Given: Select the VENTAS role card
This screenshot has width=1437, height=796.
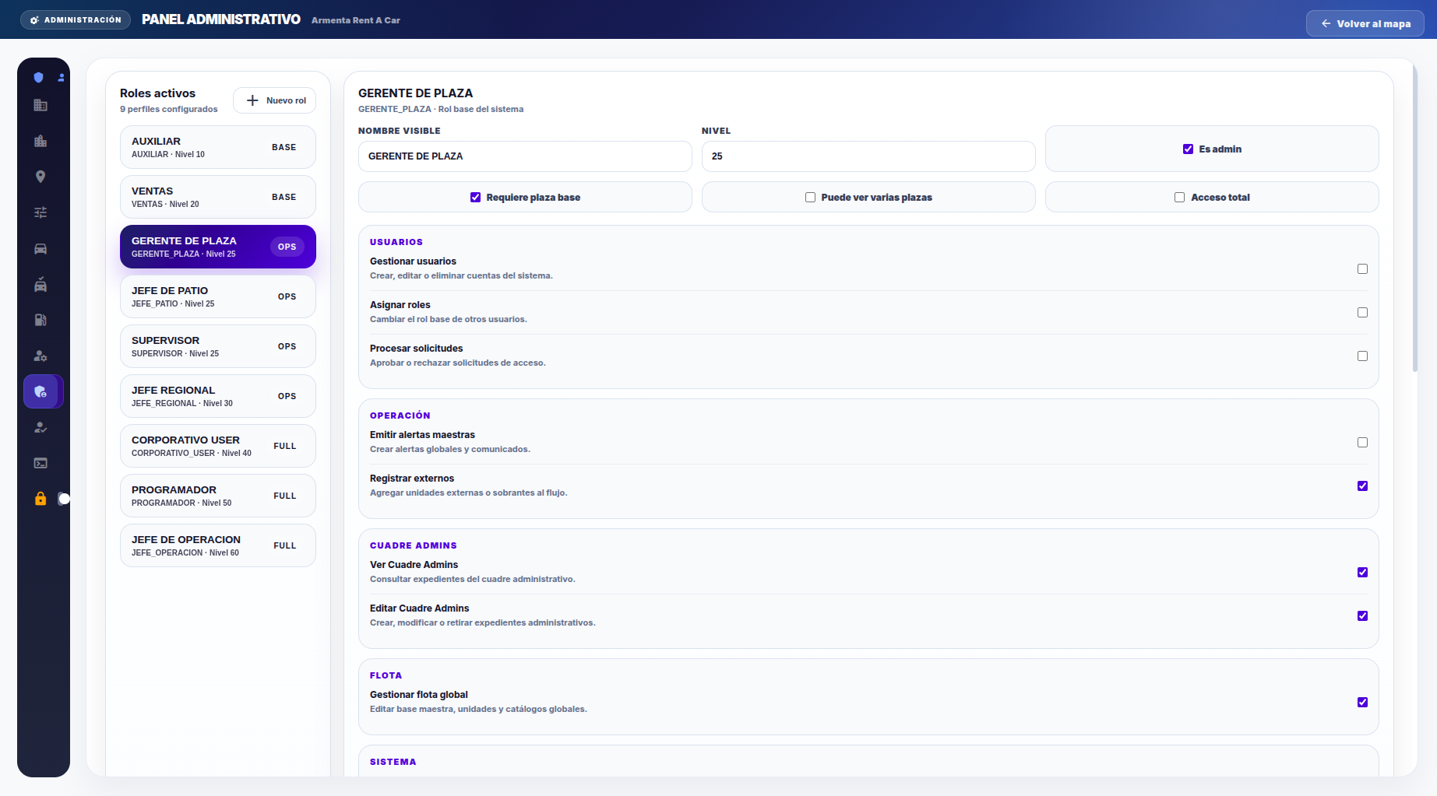Looking at the screenshot, I should 218,197.
